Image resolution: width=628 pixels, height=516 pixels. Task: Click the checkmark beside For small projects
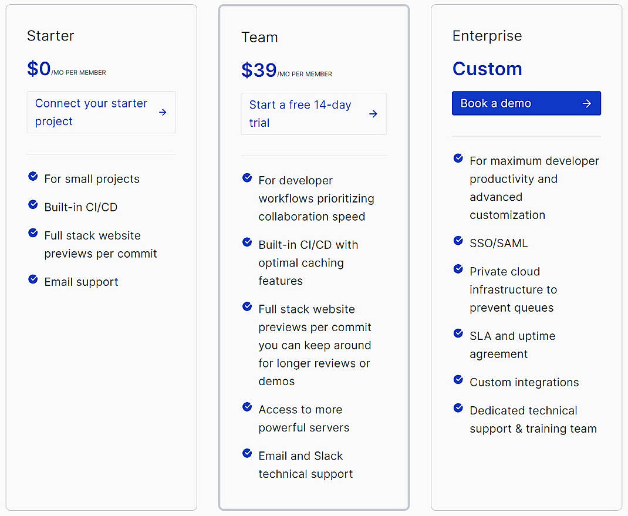33,176
